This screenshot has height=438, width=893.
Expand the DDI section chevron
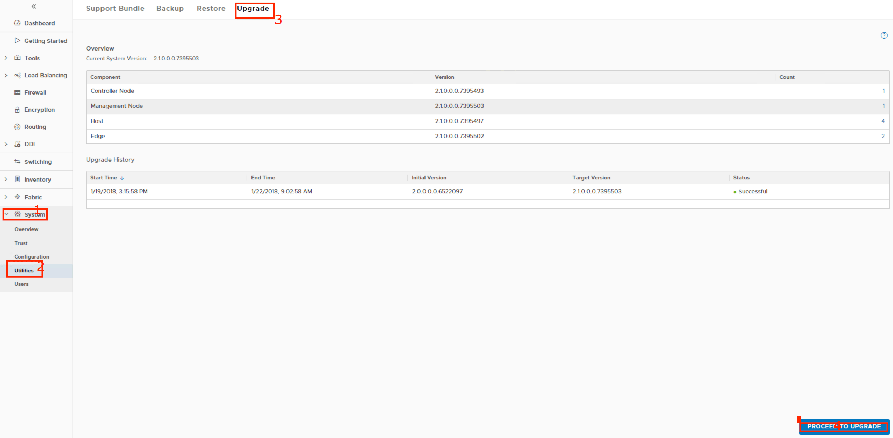click(6, 144)
